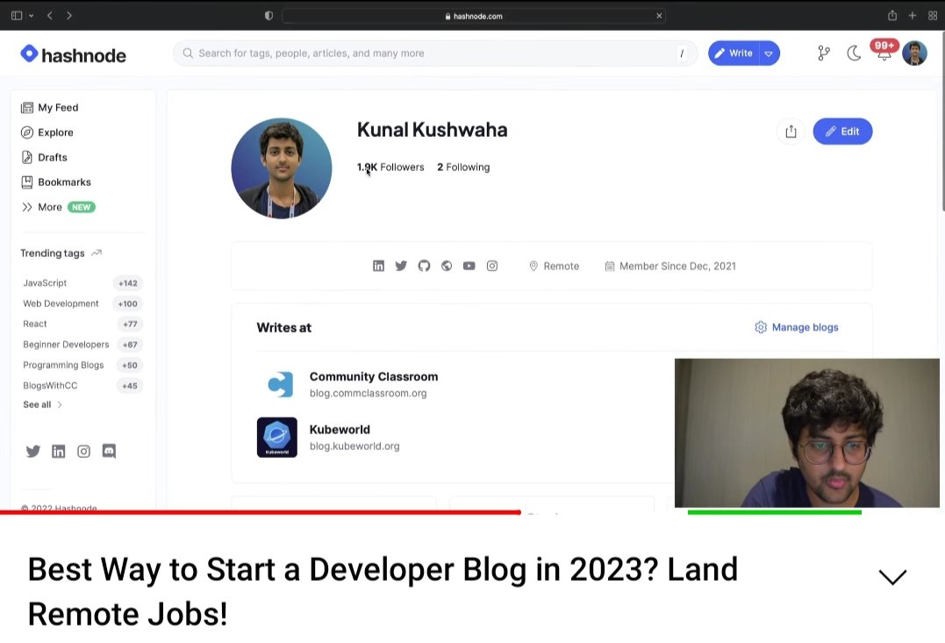Go back with the Safari back arrow
Screen dimensions: 945x643
pyautogui.click(x=50, y=16)
